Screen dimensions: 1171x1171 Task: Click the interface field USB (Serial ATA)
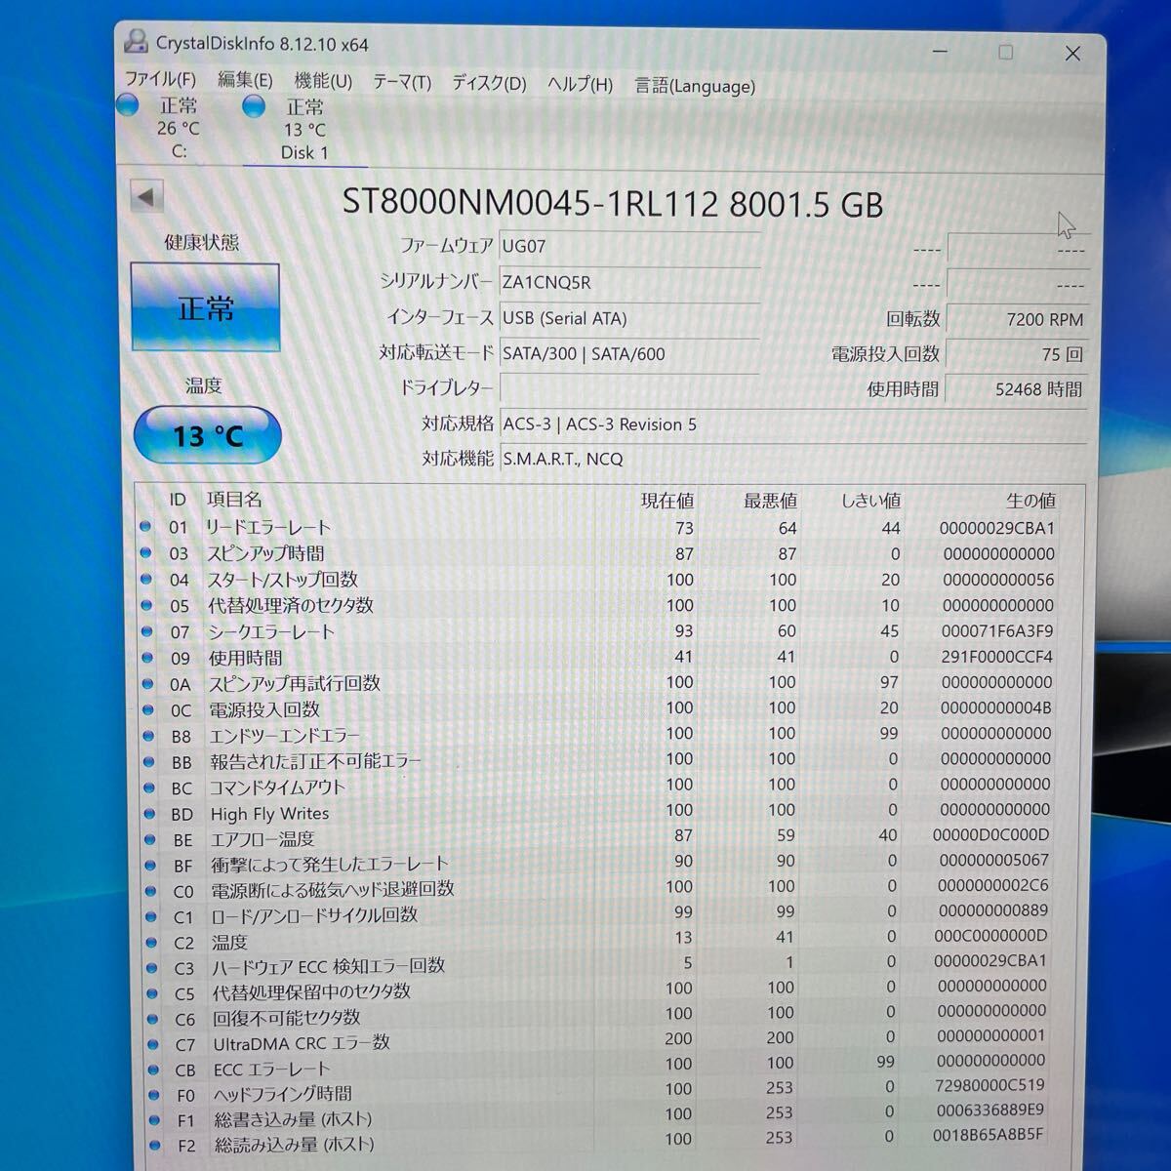point(629,318)
